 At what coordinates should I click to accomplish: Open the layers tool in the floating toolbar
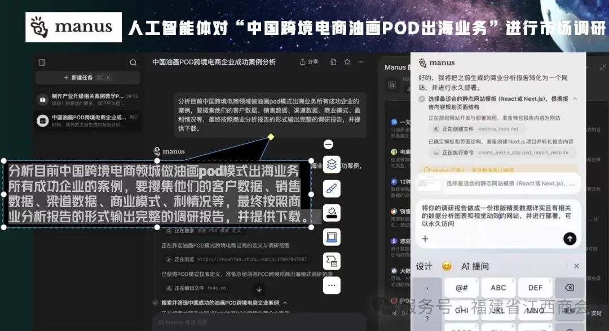point(332,164)
